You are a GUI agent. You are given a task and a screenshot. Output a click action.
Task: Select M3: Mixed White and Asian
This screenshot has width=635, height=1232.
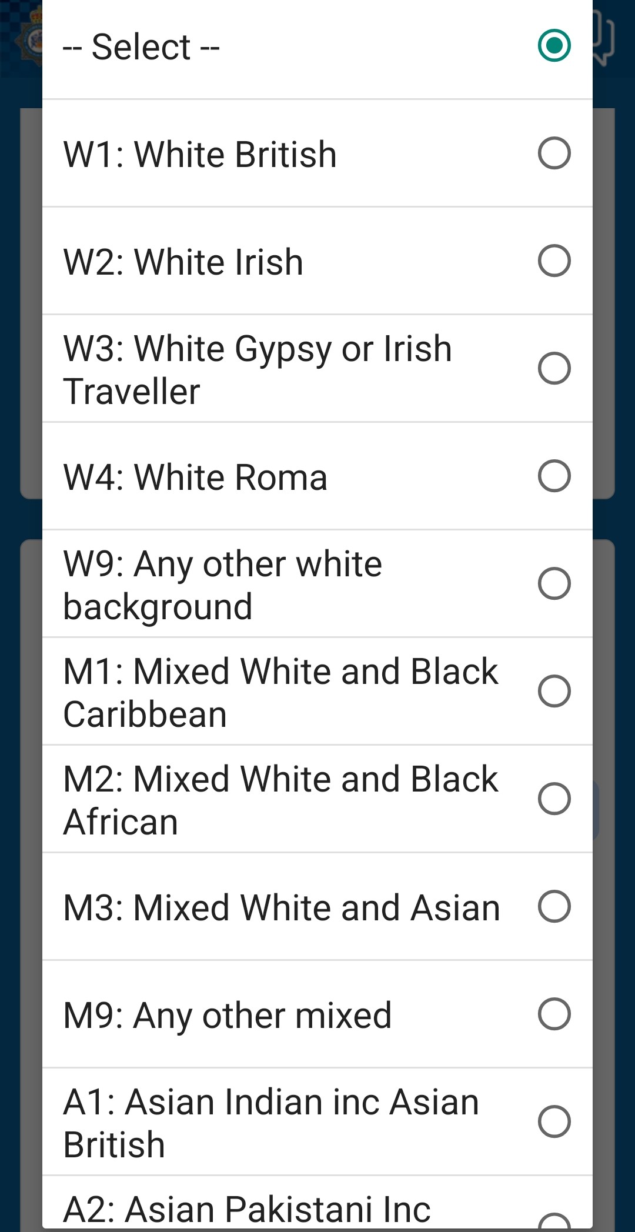317,907
